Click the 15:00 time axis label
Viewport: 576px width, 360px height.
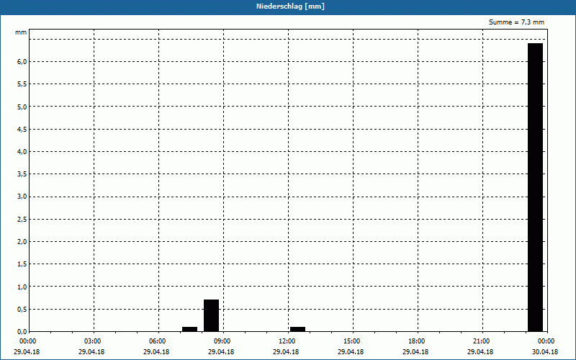[352, 341]
